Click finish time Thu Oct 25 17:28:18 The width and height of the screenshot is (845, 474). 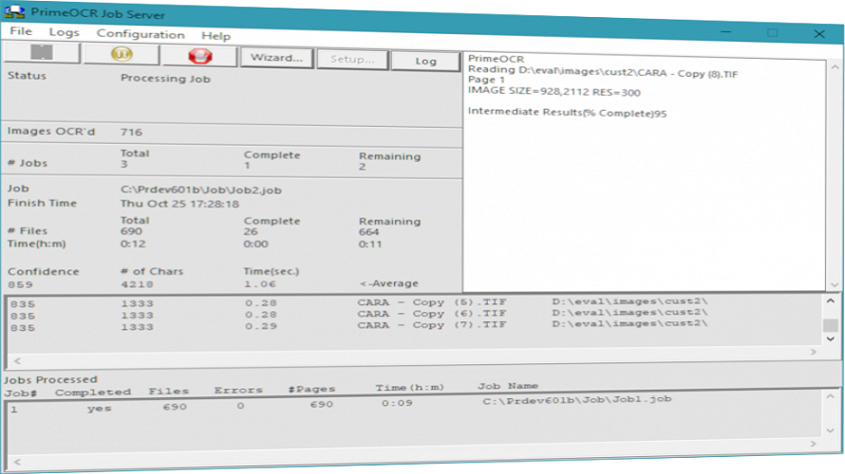(180, 204)
